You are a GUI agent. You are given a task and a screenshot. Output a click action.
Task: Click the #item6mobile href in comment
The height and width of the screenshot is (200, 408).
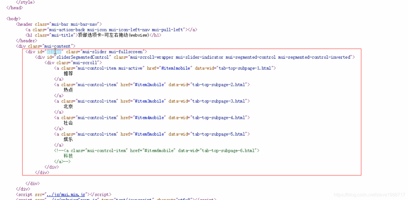click(x=158, y=150)
